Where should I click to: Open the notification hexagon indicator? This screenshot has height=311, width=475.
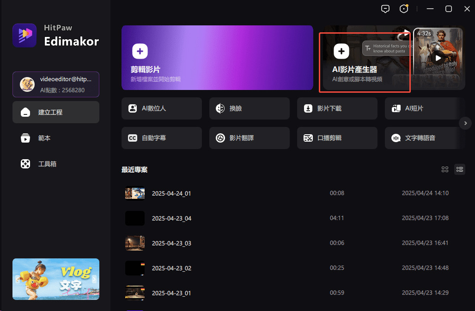click(403, 8)
